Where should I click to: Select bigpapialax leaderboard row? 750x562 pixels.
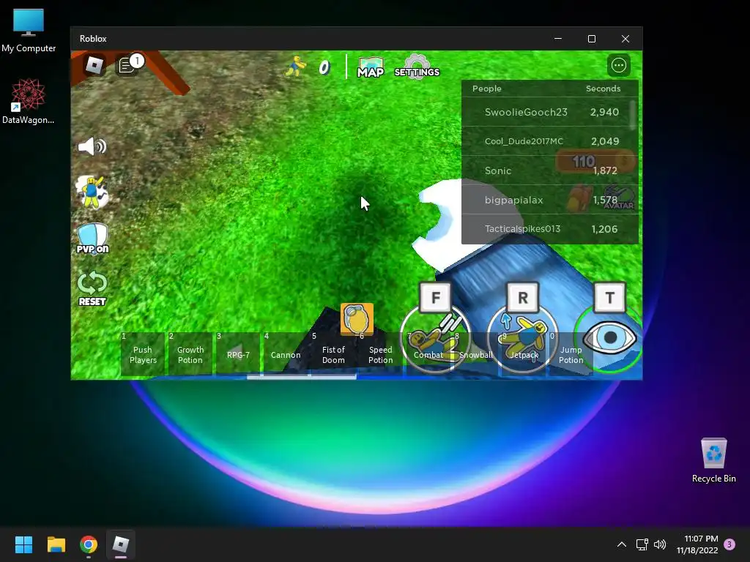(x=549, y=200)
